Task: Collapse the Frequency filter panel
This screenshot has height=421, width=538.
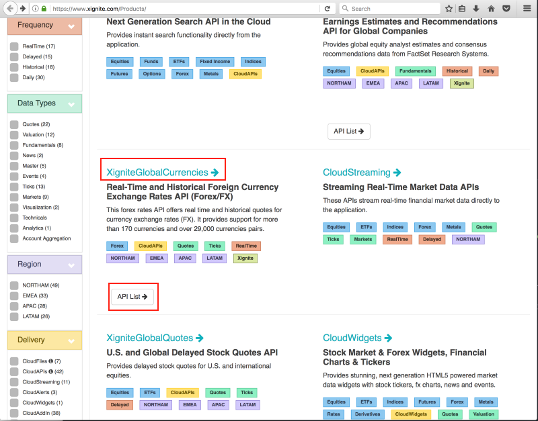Action: click(71, 26)
